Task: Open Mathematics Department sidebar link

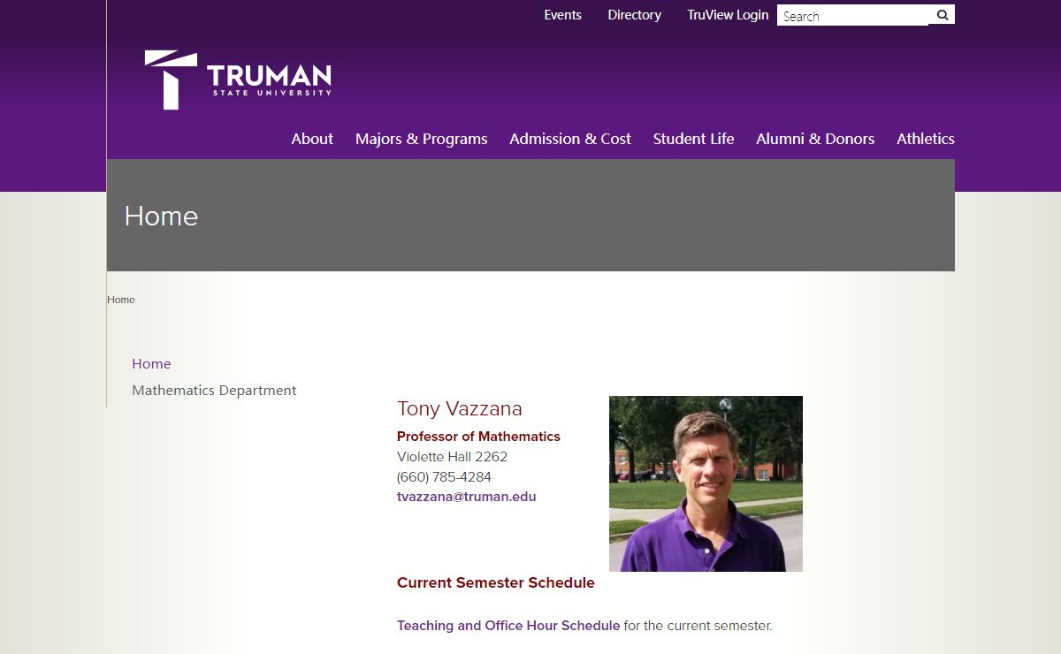Action: click(214, 390)
